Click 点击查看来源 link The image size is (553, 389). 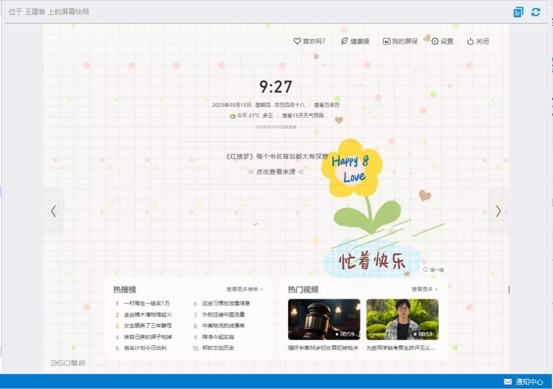276,172
